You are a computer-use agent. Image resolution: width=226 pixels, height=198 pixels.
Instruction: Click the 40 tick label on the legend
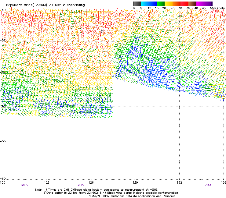pyautogui.click(x=196, y=8)
